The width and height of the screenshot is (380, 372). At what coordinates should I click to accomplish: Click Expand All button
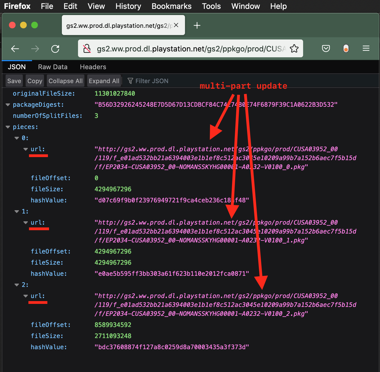point(104,81)
